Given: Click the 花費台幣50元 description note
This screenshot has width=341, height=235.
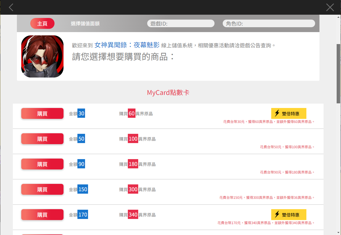Looking at the screenshot, I should pos(287,147).
